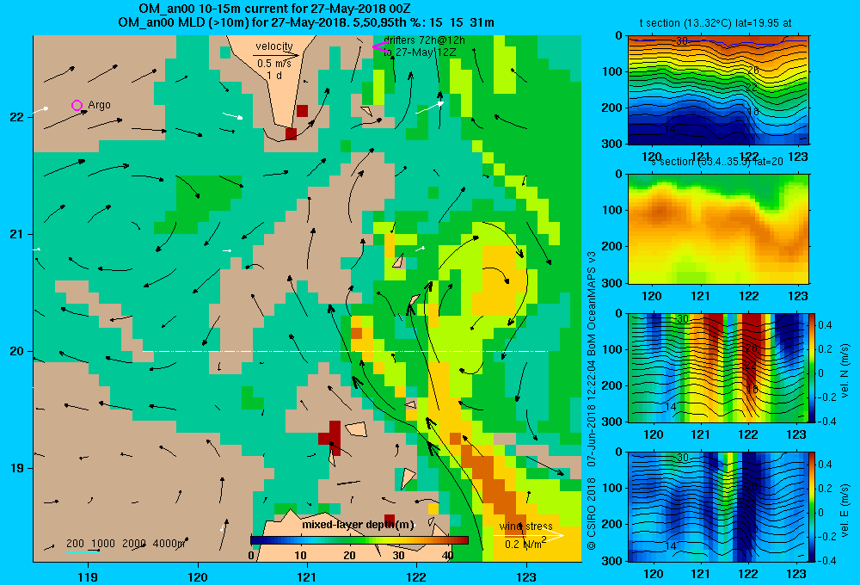Click the mixed-layer depth color bar
The image size is (860, 585).
(x=359, y=540)
